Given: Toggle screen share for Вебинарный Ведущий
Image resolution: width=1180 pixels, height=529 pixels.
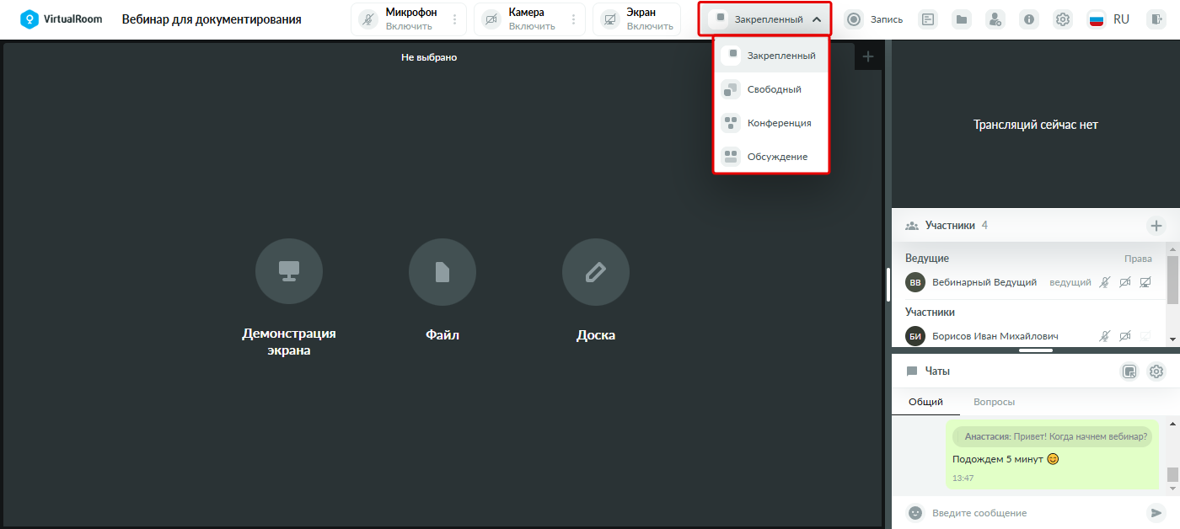Looking at the screenshot, I should pyautogui.click(x=1145, y=282).
